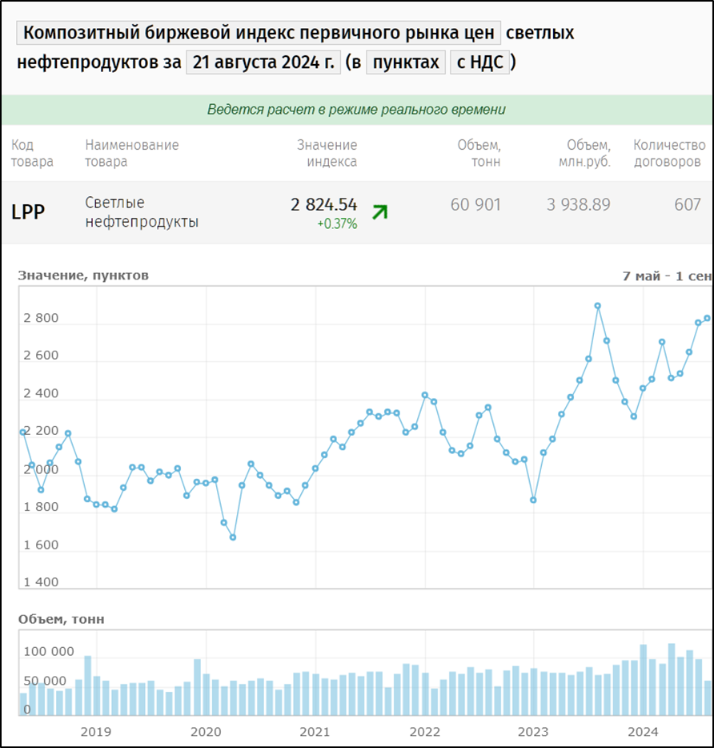The height and width of the screenshot is (748, 714).
Task: Click the green upward trend arrow icon
Action: [x=380, y=211]
